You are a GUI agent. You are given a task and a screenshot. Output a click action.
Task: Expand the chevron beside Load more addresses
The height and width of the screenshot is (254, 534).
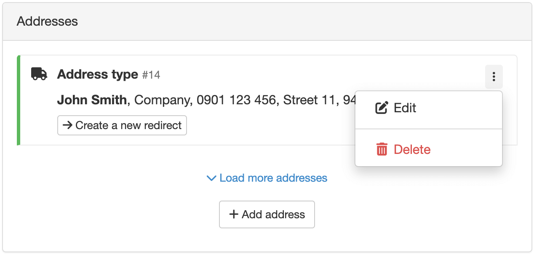pos(211,178)
